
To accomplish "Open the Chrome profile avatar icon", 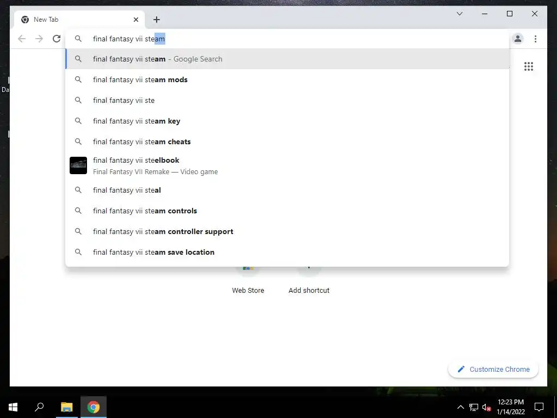I will click(x=518, y=39).
